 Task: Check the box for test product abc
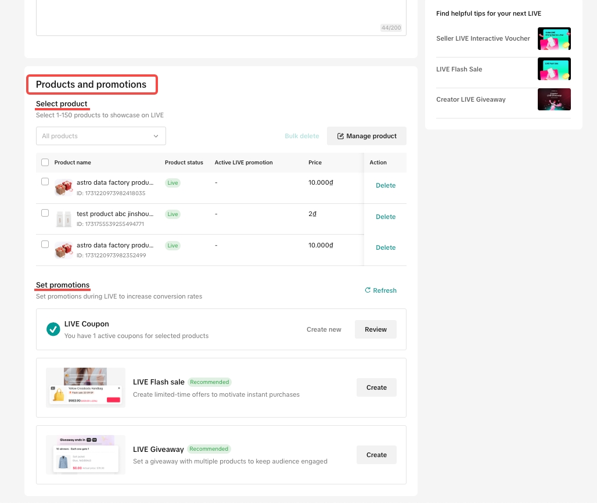tap(45, 213)
